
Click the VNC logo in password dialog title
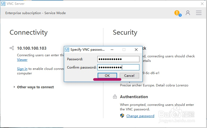[67, 50]
